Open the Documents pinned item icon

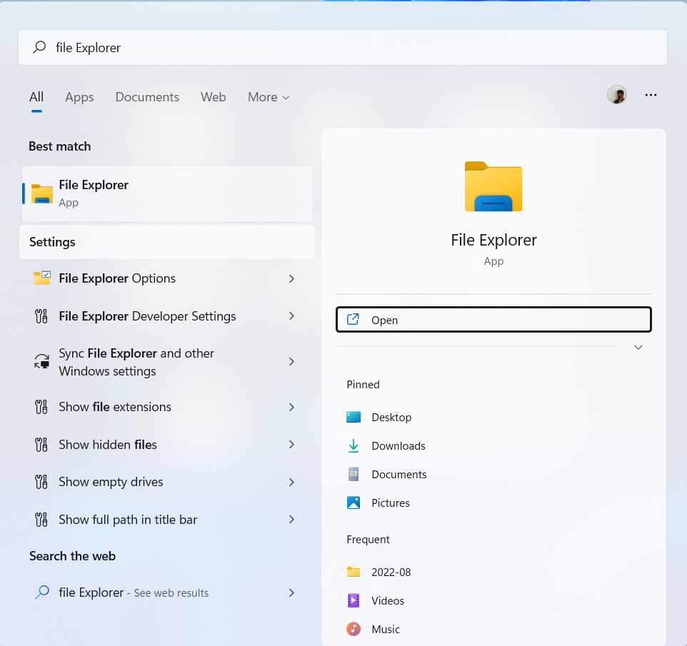[353, 475]
